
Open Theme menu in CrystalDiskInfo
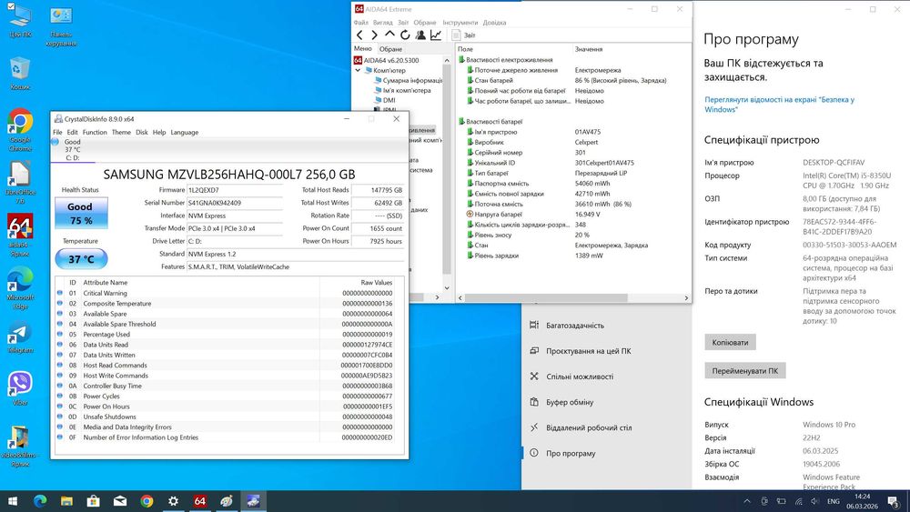[121, 132]
